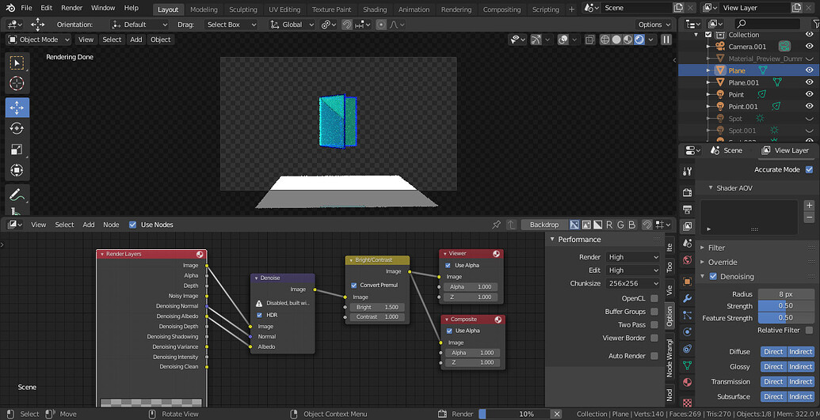Screen dimensions: 820x420
Task: Open the Orientation Default dropdown
Action: (x=139, y=25)
